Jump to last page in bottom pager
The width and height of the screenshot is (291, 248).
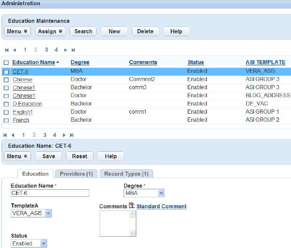coord(71,135)
